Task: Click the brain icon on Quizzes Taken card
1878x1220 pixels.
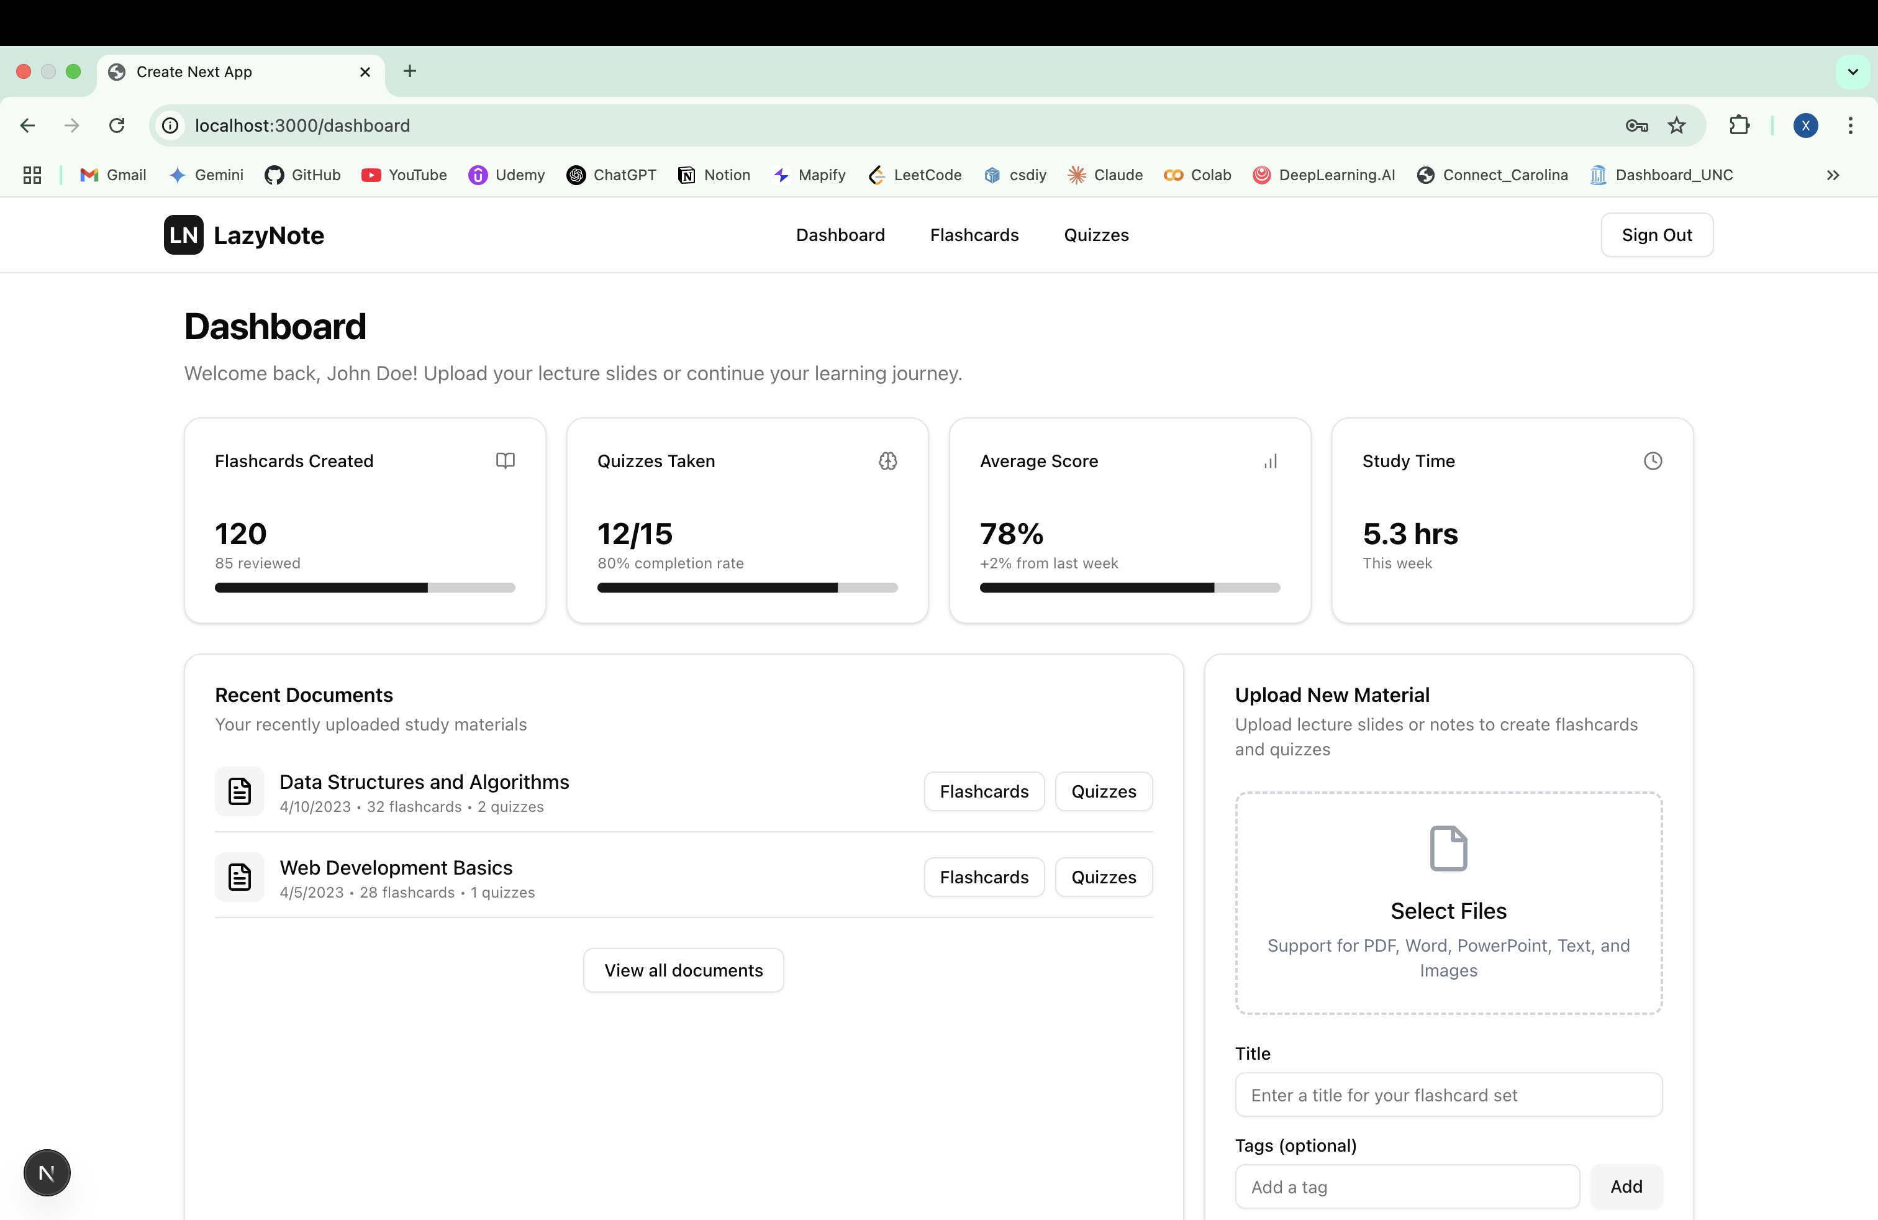Action: 887,461
